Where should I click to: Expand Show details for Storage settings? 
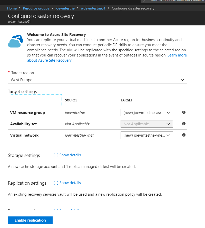point(67,155)
